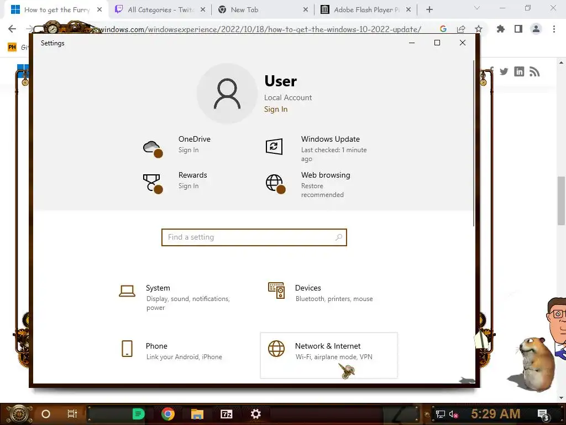Maximize the Settings window

[437, 43]
